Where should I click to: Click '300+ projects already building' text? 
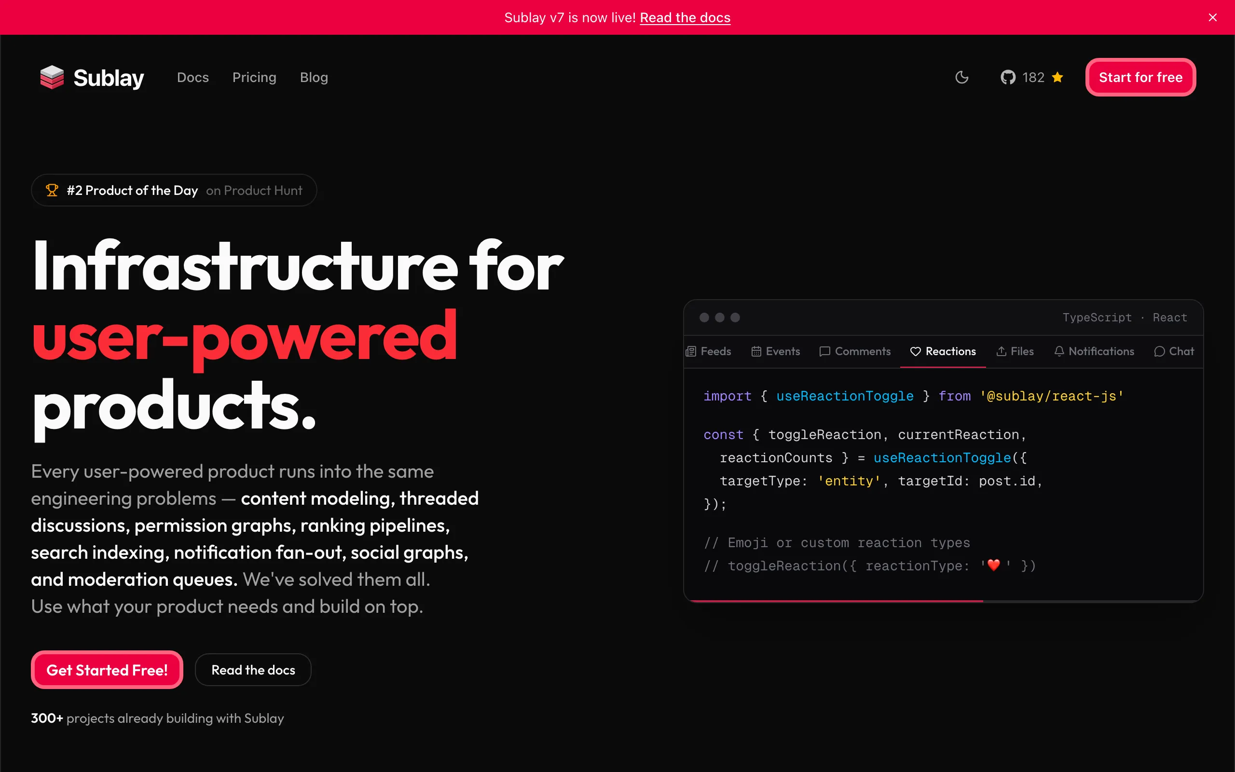tap(157, 718)
